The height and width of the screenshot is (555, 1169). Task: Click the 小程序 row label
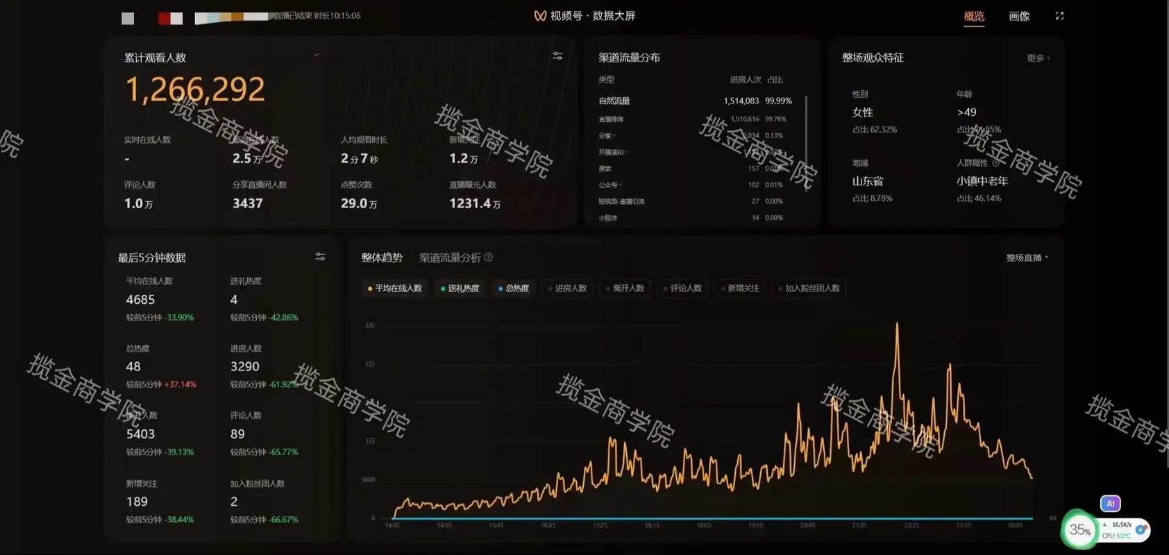tap(607, 218)
